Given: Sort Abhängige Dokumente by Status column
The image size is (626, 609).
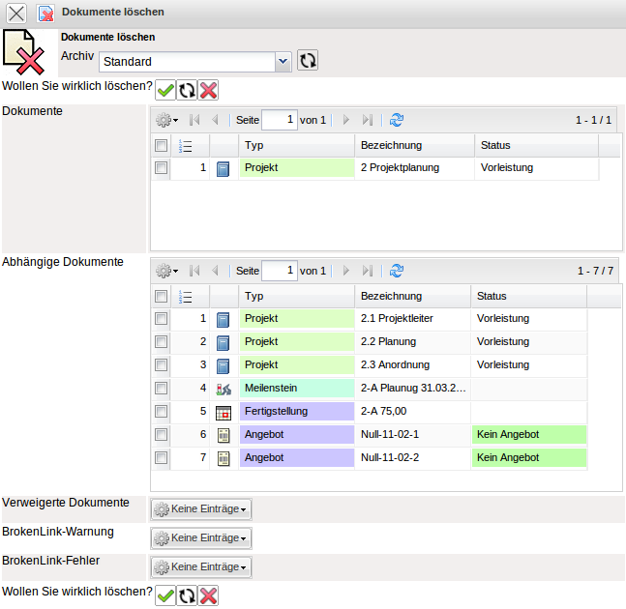Looking at the screenshot, I should point(528,297).
